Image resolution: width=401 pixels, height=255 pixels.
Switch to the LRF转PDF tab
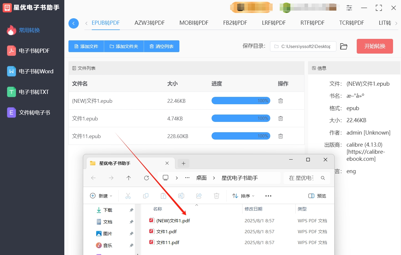click(274, 23)
